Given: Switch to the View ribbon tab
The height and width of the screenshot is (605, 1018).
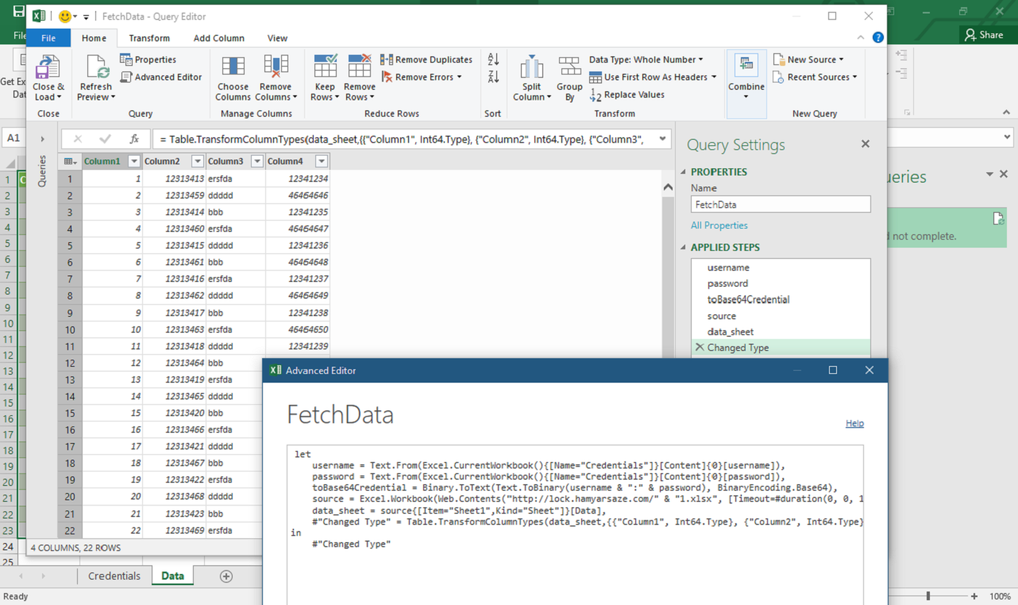Looking at the screenshot, I should coord(278,38).
